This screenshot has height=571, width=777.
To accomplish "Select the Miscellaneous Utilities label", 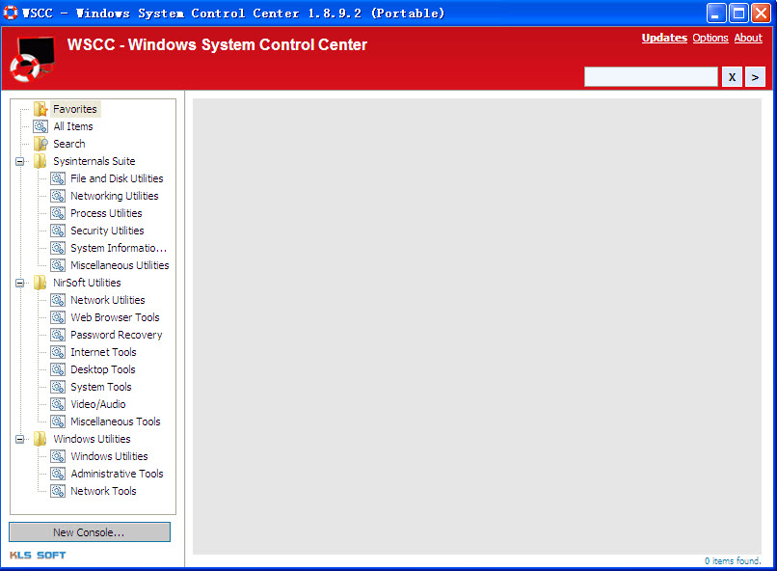I will (120, 265).
